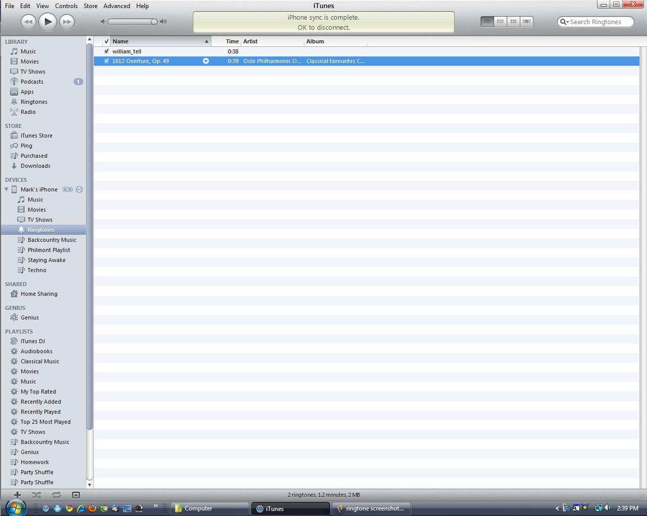Launch Chrome from Quick Launch
The width and height of the screenshot is (647, 516).
69,508
